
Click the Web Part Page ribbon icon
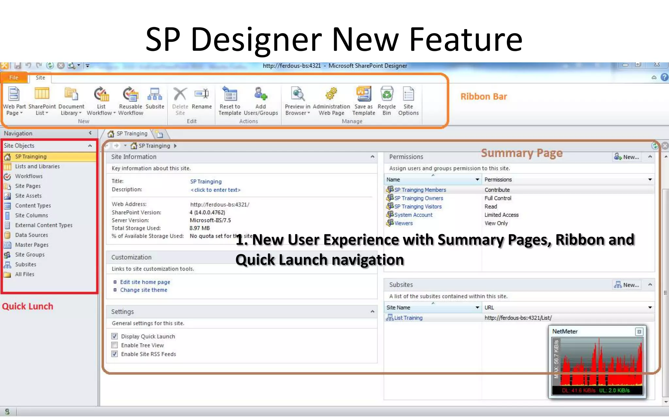(x=14, y=101)
